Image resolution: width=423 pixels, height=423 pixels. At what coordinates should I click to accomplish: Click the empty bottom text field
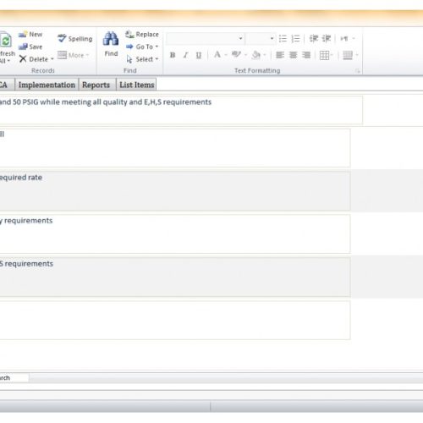175,320
